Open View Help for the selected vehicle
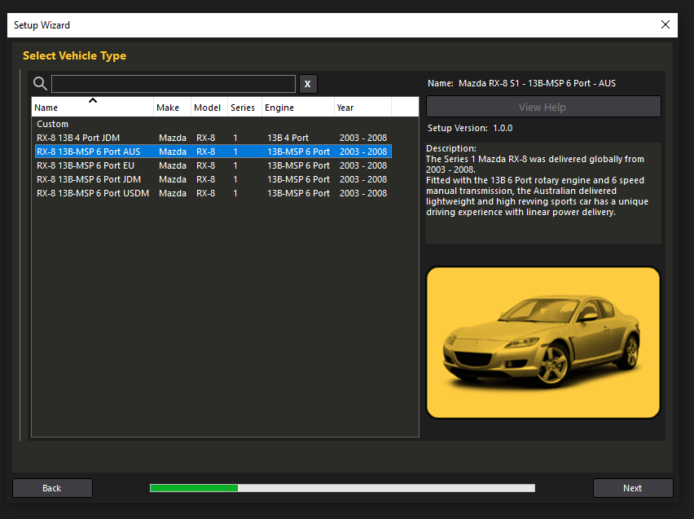Image resolution: width=694 pixels, height=519 pixels. point(543,107)
